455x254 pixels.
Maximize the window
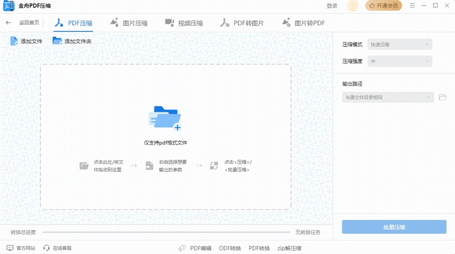[x=435, y=6]
